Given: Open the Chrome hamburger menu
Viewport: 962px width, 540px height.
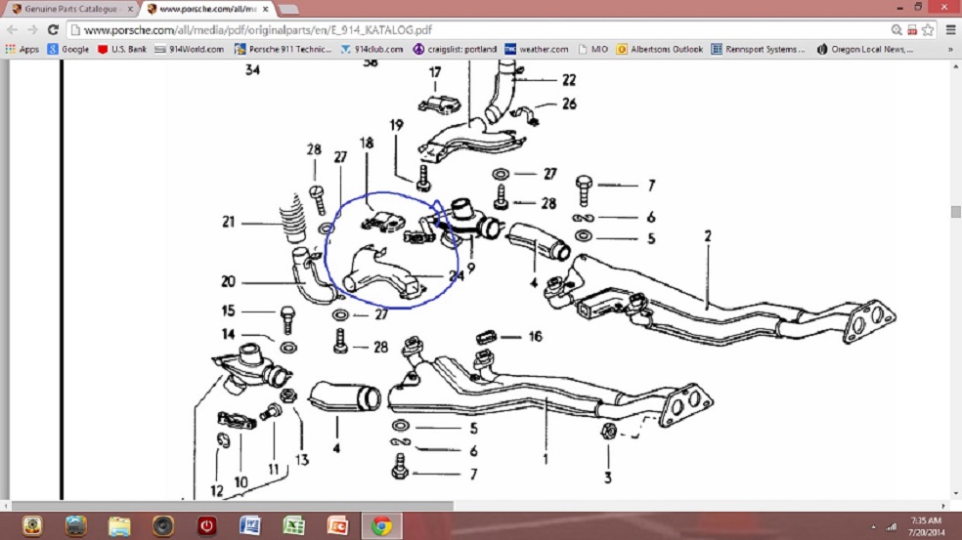Looking at the screenshot, I should point(949,30).
